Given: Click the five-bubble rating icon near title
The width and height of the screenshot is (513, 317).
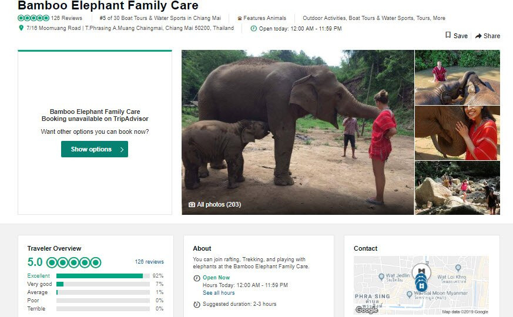Looking at the screenshot, I should (33, 18).
